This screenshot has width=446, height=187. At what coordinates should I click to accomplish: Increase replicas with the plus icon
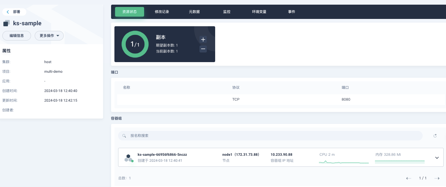tap(203, 40)
